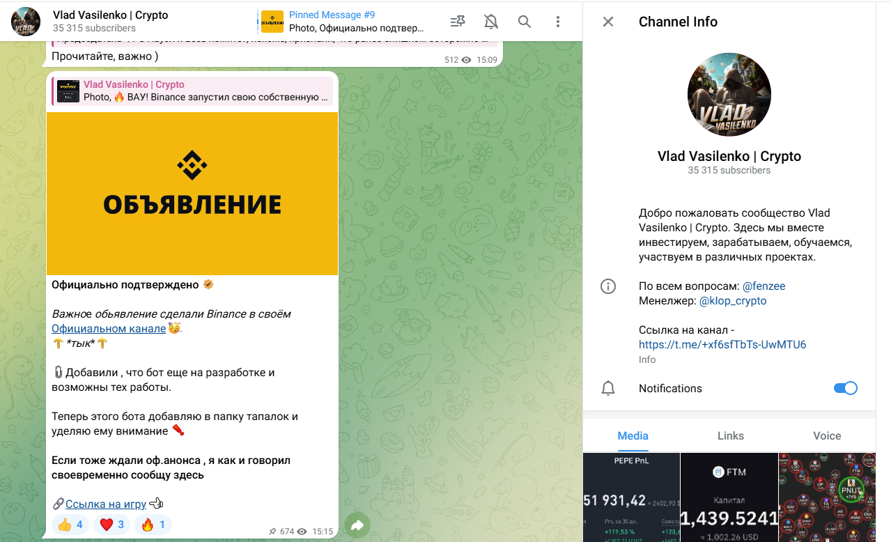
Task: Open search in the channel
Action: pyautogui.click(x=525, y=22)
